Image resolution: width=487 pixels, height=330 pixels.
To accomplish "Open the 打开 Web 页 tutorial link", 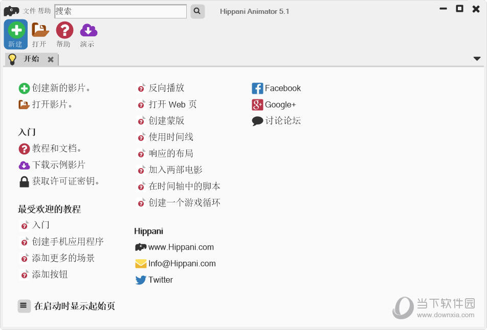I will [172, 105].
